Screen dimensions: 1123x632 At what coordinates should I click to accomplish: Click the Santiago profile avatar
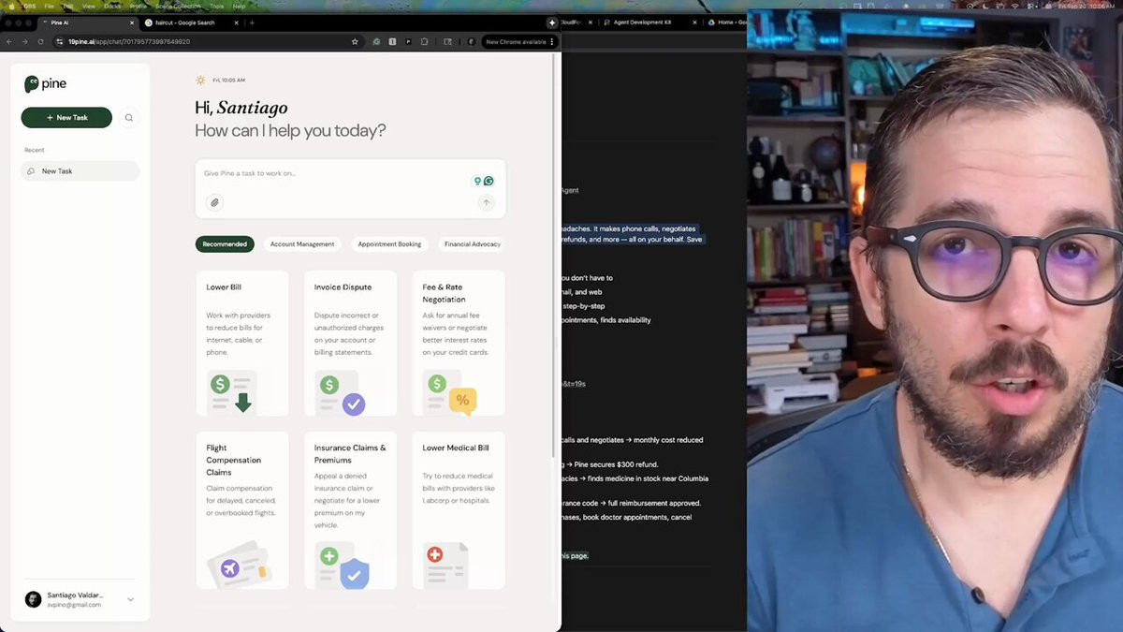[33, 599]
